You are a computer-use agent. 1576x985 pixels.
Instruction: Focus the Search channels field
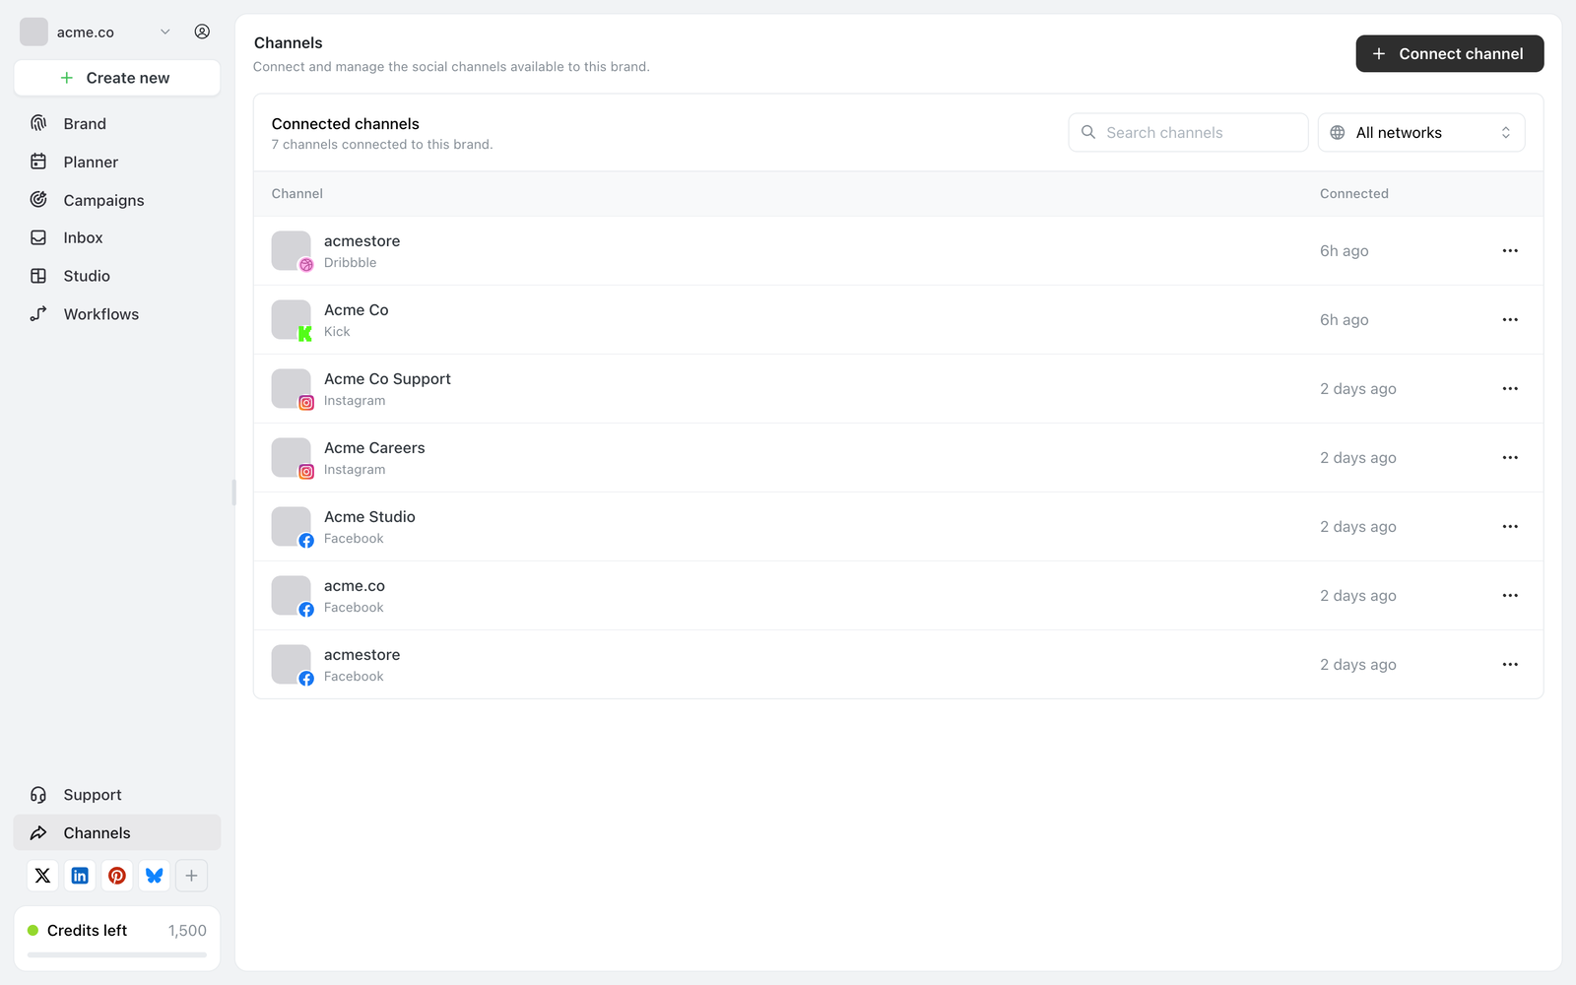[x=1188, y=133]
